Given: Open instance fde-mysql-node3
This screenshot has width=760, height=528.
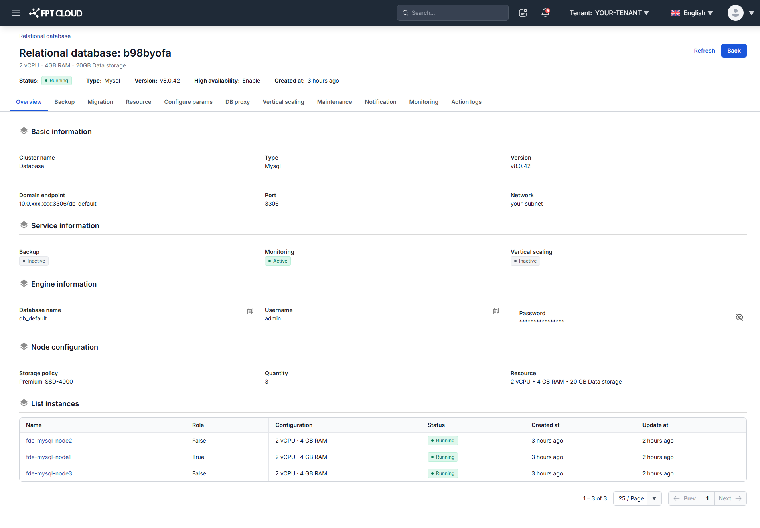Looking at the screenshot, I should (49, 473).
